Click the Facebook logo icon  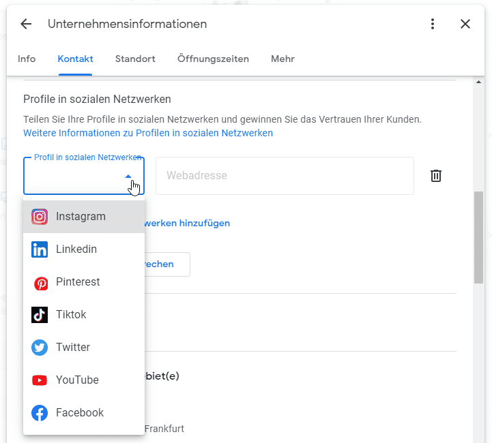(40, 413)
